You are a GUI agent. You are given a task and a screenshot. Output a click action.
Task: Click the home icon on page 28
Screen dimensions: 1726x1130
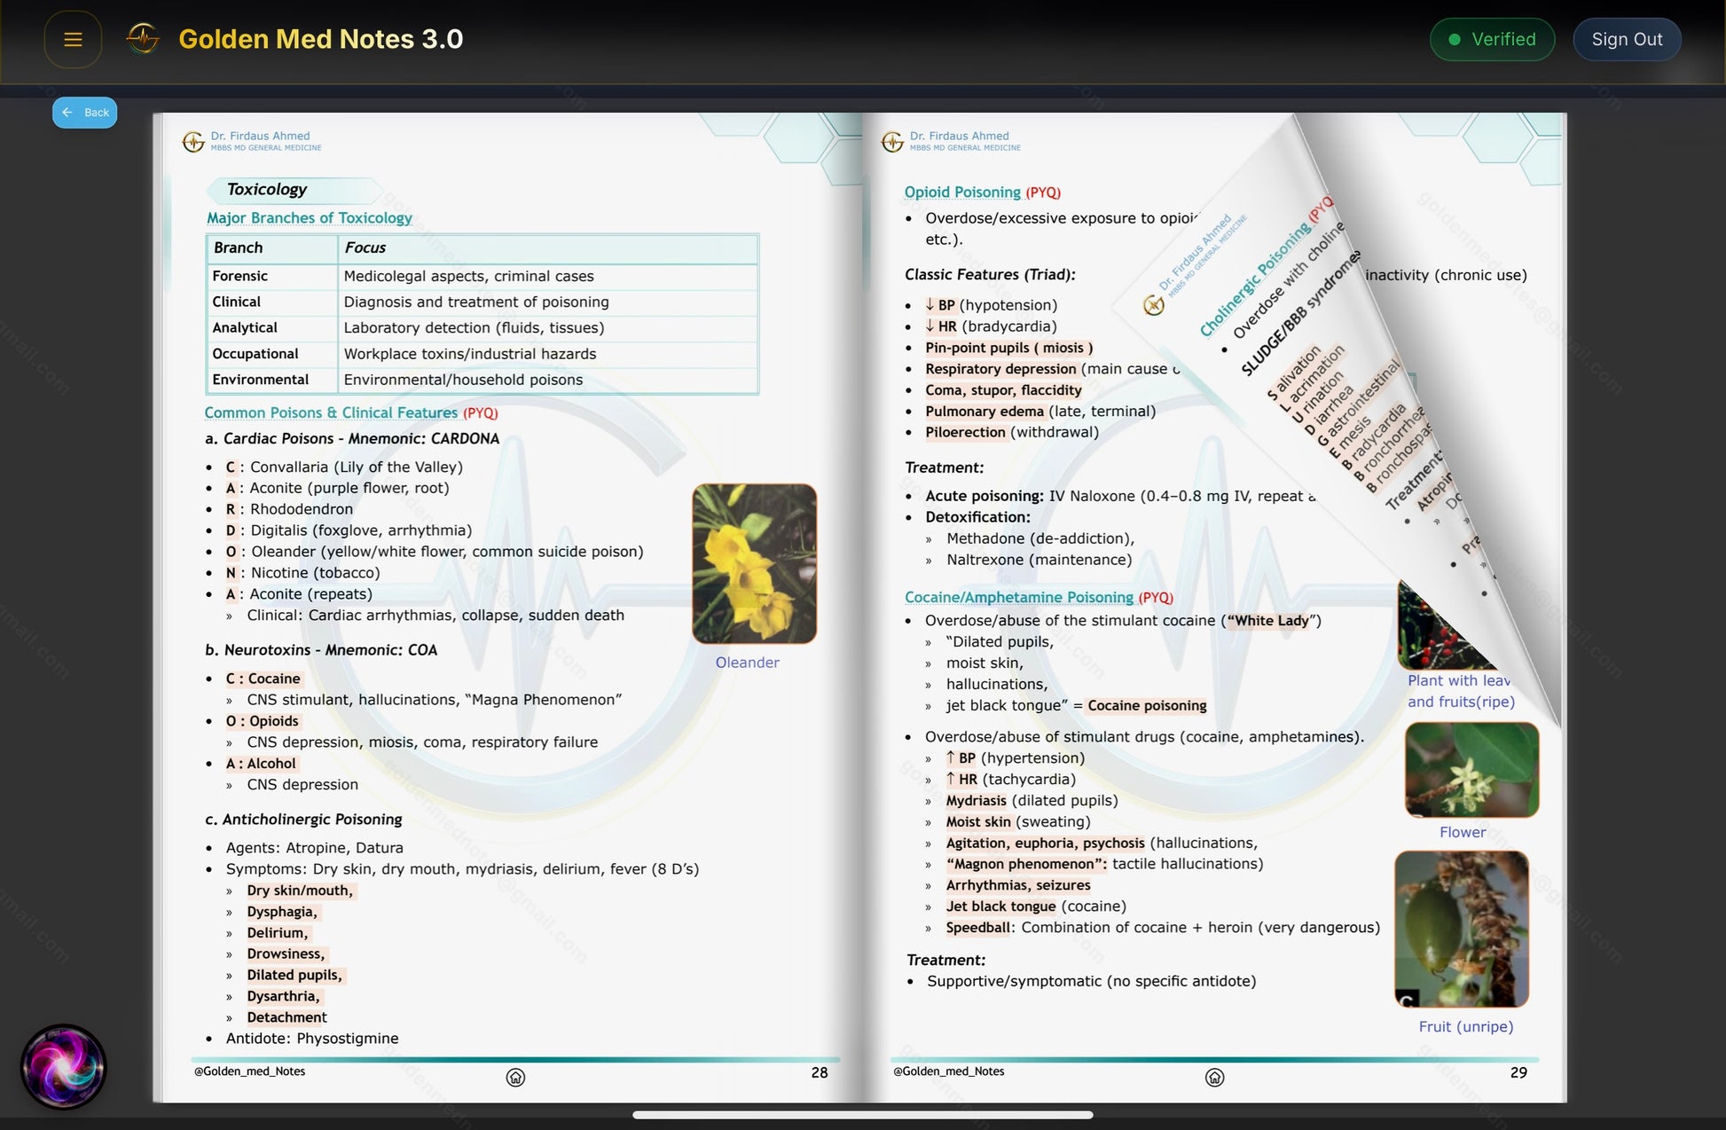[x=515, y=1077]
